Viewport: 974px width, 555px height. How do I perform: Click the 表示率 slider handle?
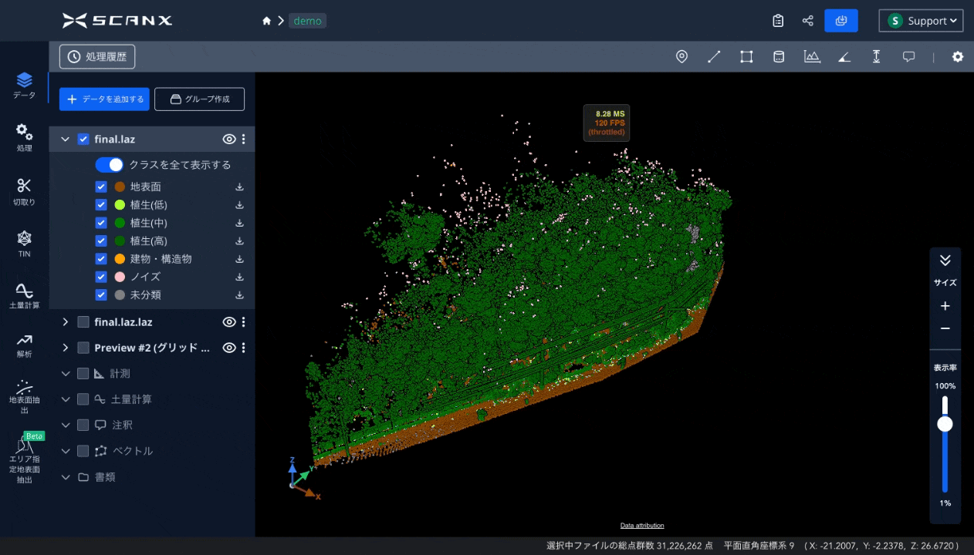945,424
